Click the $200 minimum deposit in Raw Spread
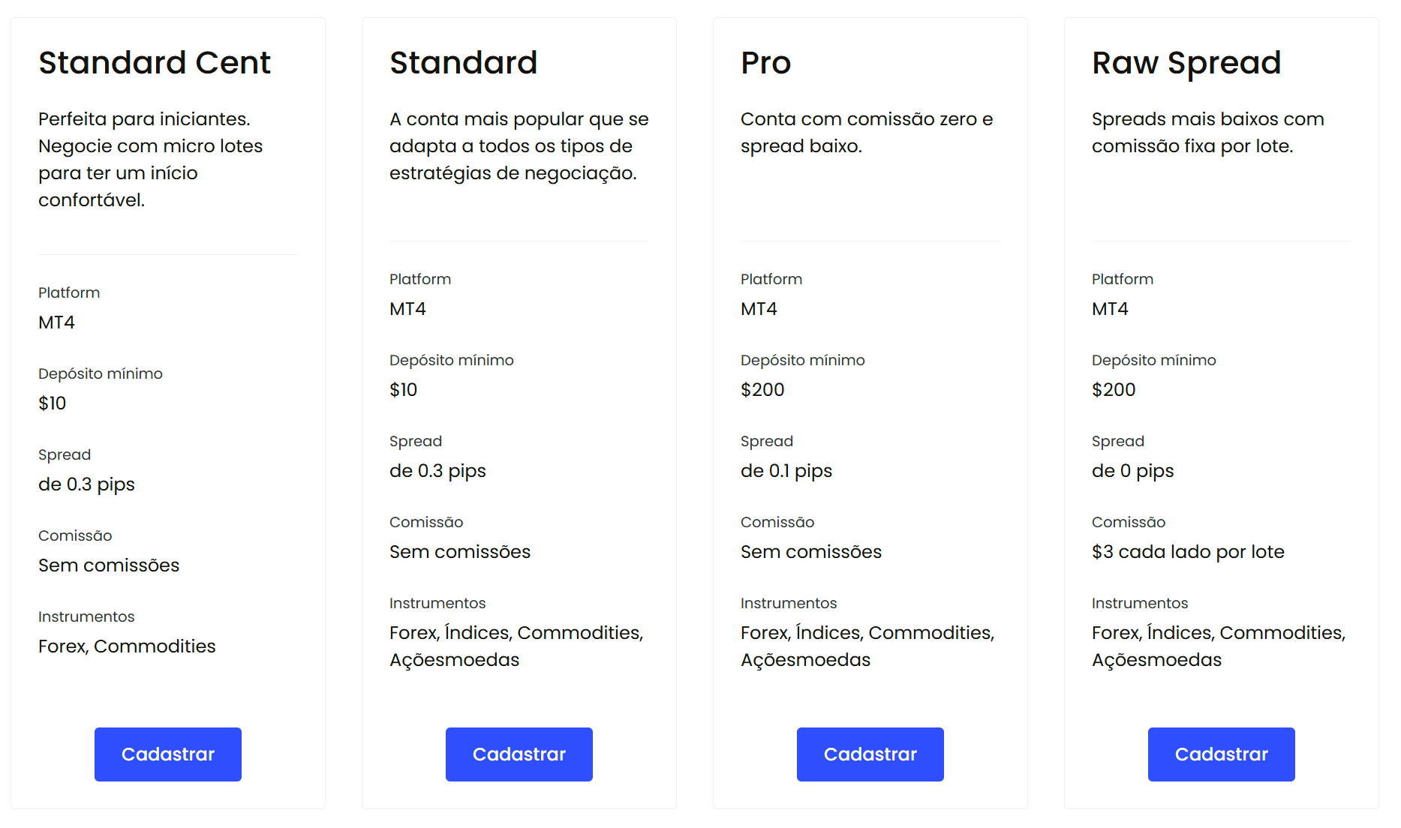 coord(1114,389)
